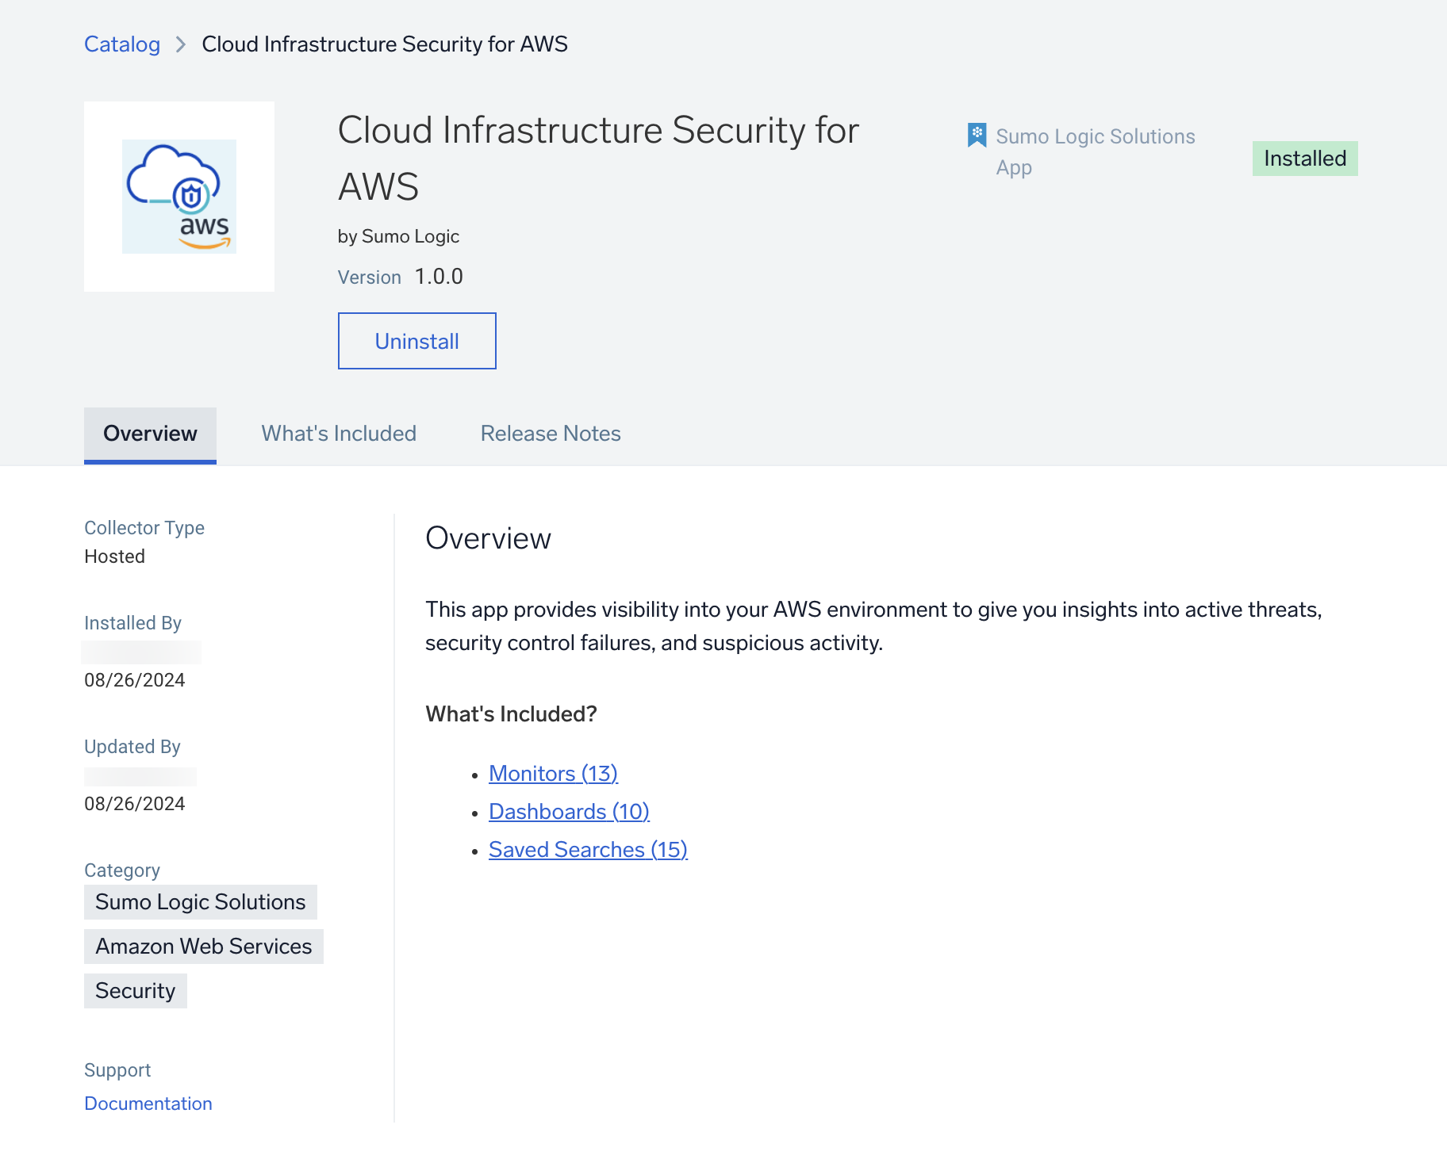Open the Saved Searches (15) link
The image size is (1447, 1159).
588,849
